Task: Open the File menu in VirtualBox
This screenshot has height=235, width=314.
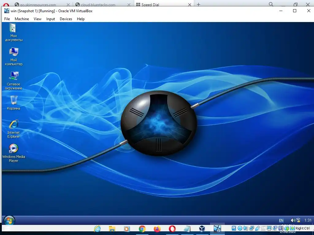Action: pyautogui.click(x=7, y=19)
